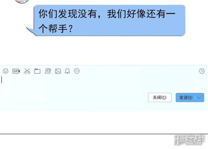
Task: Click the 漫客栈 watermark logo
Action: coord(190,140)
